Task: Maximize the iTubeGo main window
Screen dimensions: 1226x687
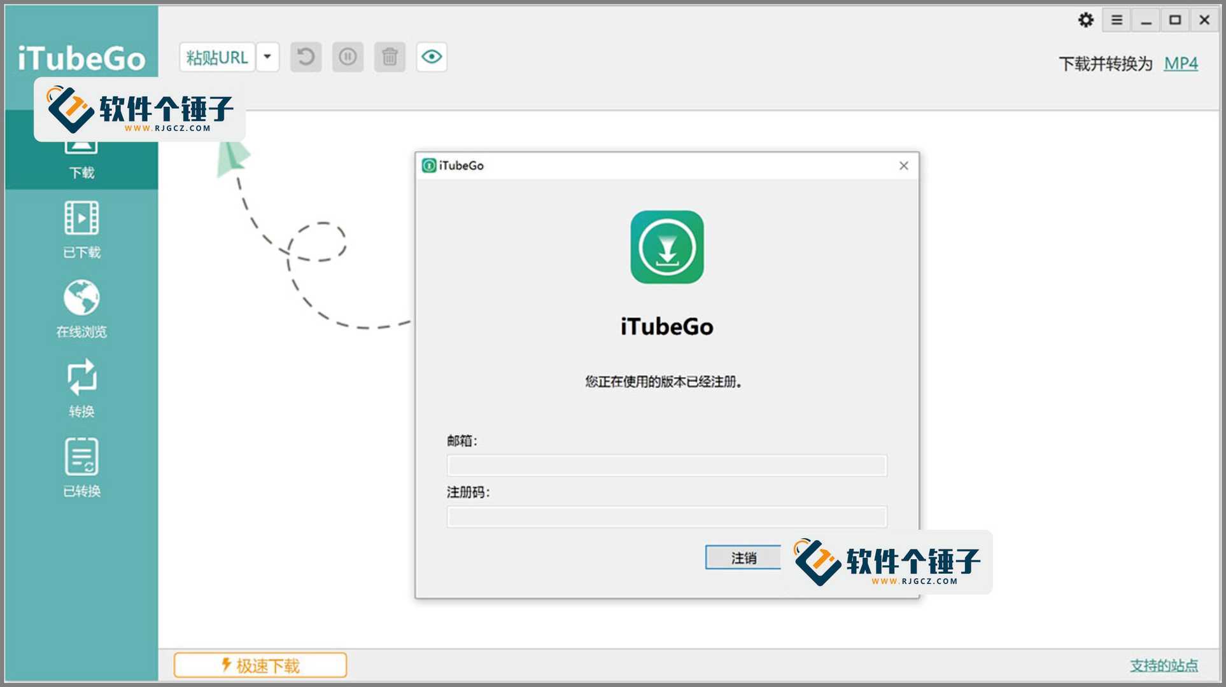Action: tap(1175, 20)
